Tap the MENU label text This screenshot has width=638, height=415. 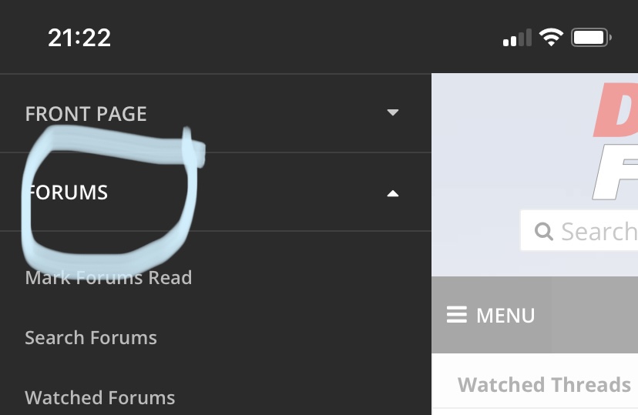click(505, 315)
